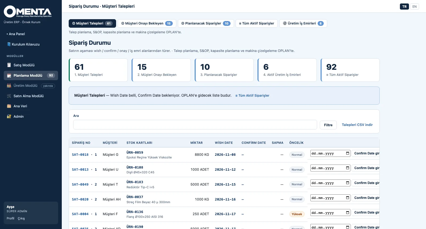The height and width of the screenshot is (229, 426).
Task: Click the gear icon on Üretim İş Emirleri
Action: tap(285, 23)
